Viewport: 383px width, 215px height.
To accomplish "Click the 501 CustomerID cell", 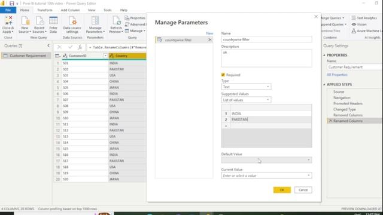I will [85, 63].
